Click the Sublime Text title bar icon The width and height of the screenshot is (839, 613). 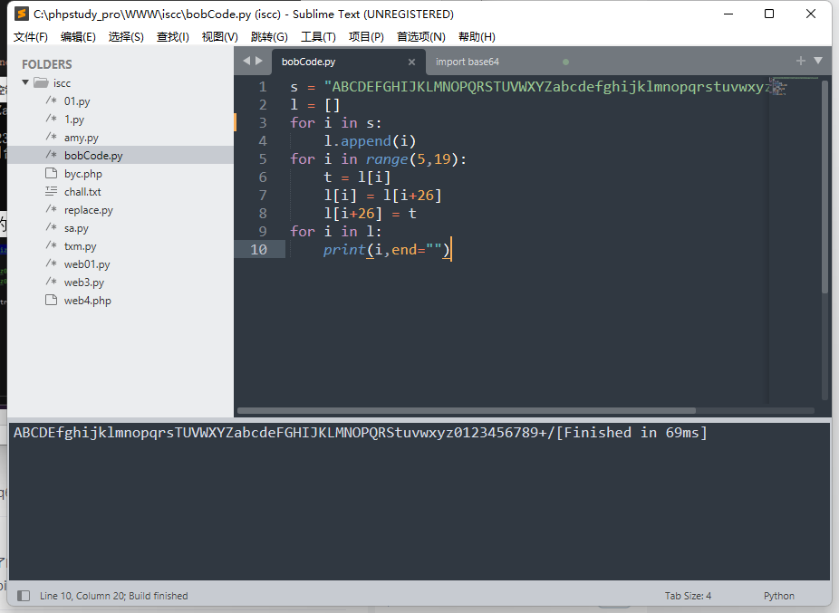21,14
